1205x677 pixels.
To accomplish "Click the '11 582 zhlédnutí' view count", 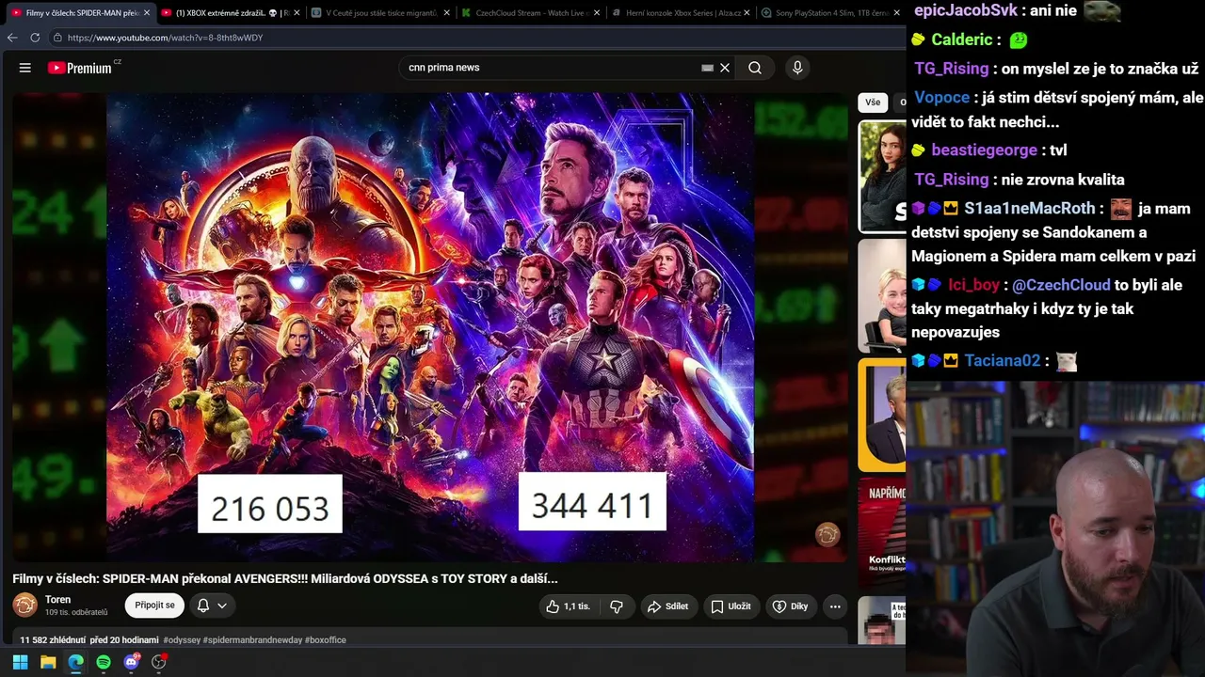I will (53, 640).
